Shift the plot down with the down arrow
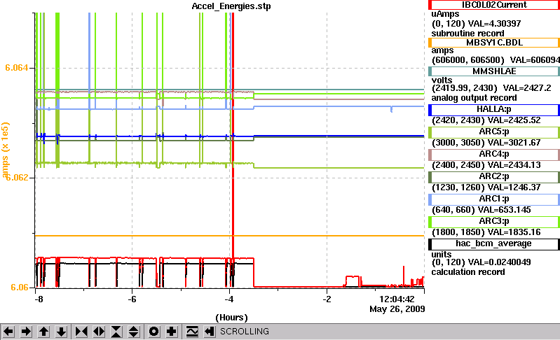The image size is (560, 340). [x=61, y=332]
